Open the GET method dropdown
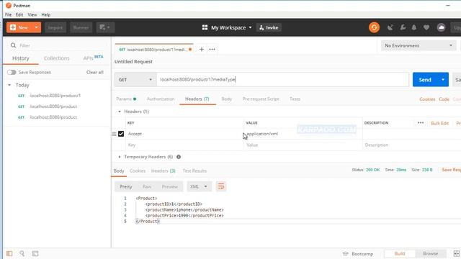The width and height of the screenshot is (461, 259). (135, 80)
